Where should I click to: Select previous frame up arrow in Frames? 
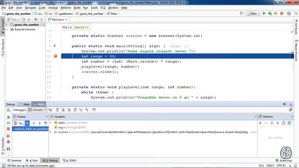click(x=34, y=123)
